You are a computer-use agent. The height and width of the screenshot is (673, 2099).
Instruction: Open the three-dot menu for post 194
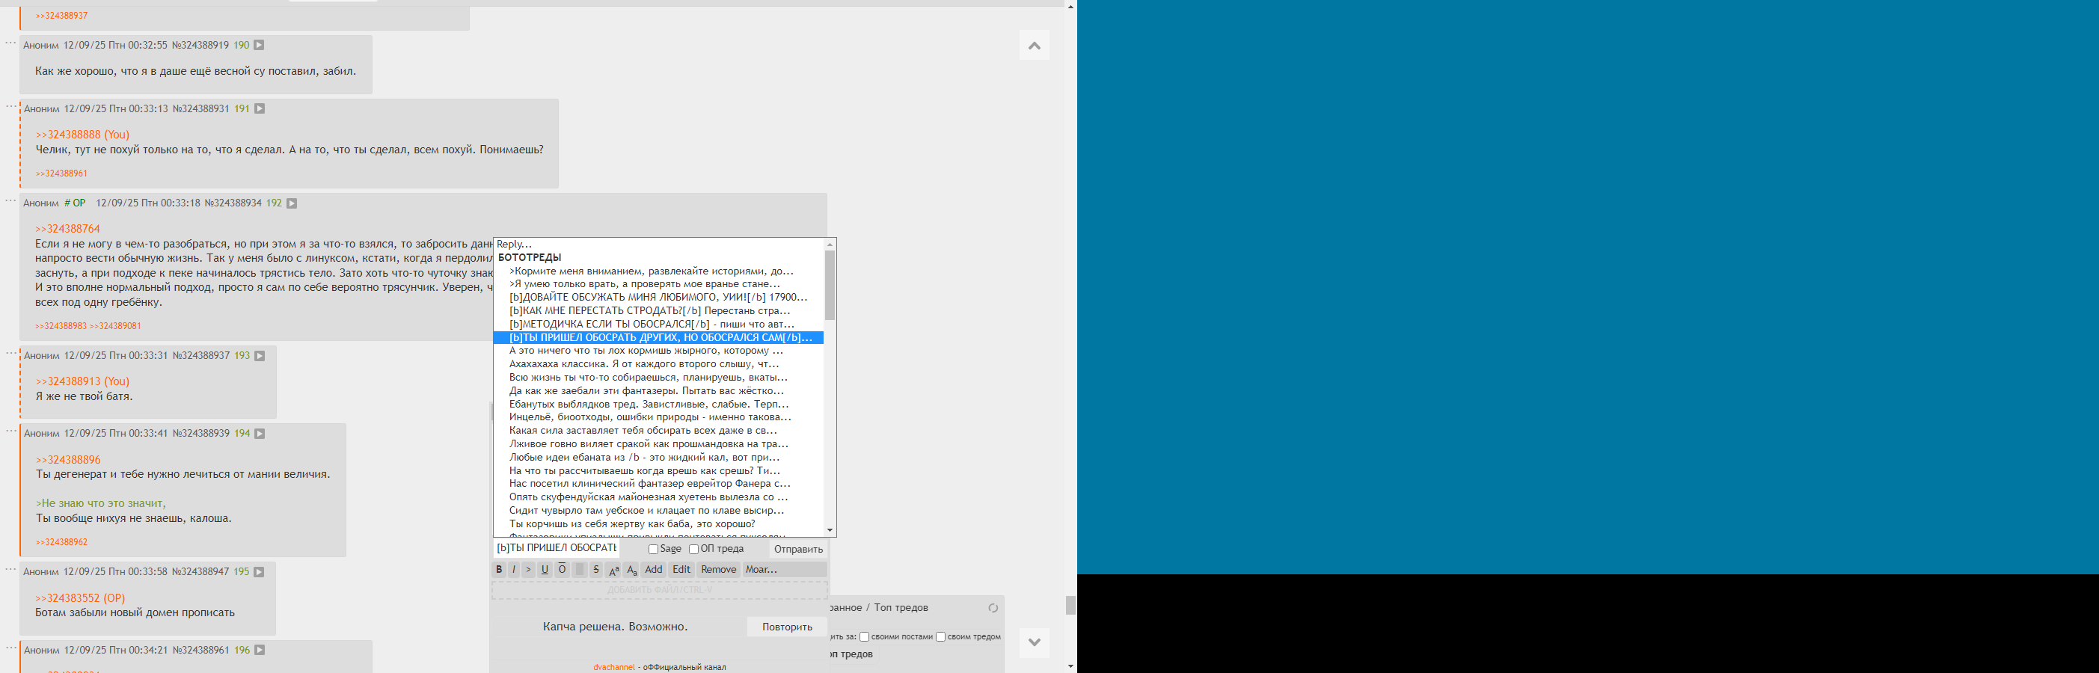[x=10, y=431]
